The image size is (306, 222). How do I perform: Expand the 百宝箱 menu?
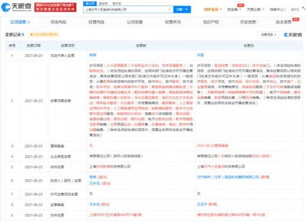click(x=234, y=9)
